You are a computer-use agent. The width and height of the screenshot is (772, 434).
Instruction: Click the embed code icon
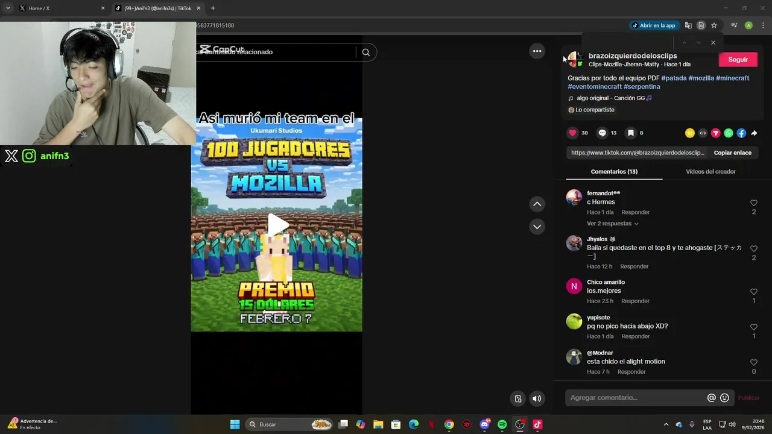pyautogui.click(x=703, y=133)
